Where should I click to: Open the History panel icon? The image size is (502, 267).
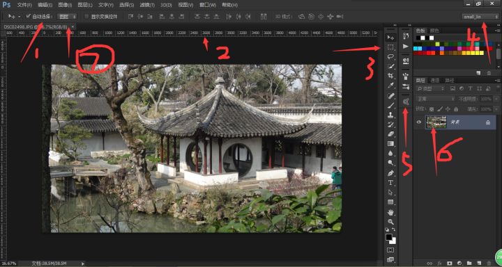(406, 36)
